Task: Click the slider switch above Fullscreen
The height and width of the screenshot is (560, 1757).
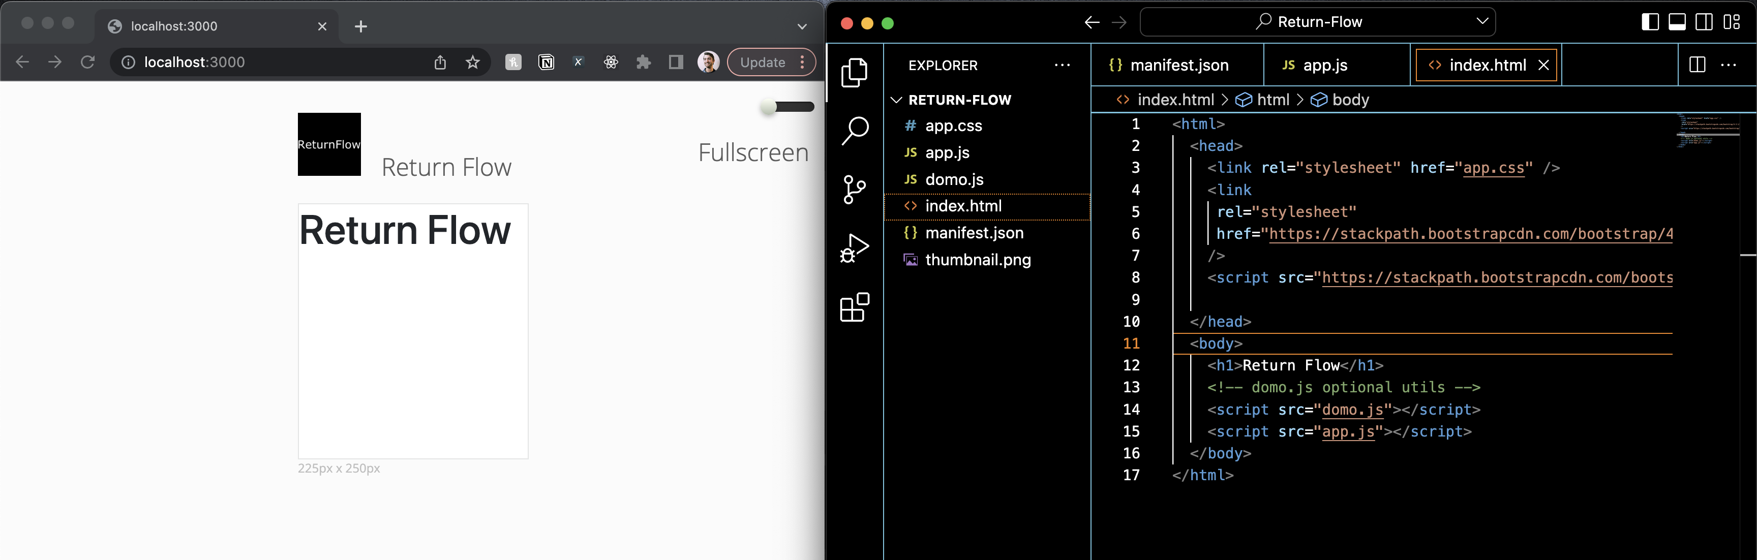Action: click(x=788, y=107)
